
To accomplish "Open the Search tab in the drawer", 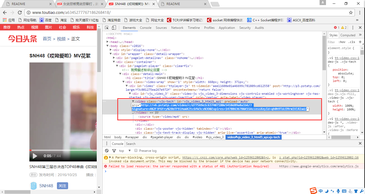I will point(131,144).
